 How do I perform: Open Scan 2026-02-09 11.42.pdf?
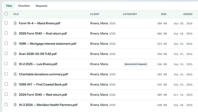point(38,54)
